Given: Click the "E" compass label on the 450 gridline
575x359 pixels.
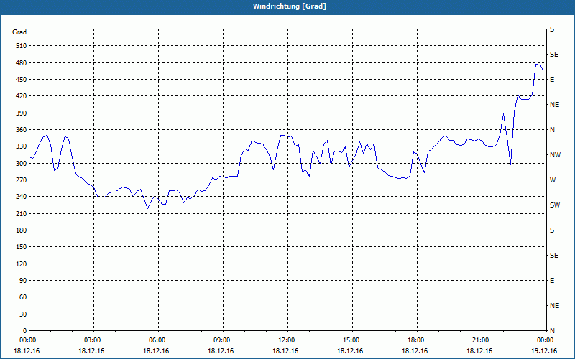Looking at the screenshot, I should 552,80.
